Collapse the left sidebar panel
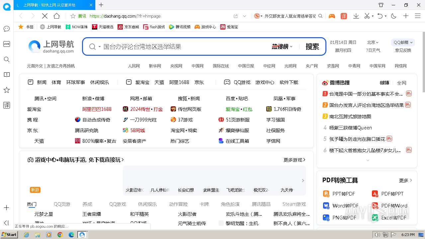Screen dimensions: 425x239 click(6, 223)
